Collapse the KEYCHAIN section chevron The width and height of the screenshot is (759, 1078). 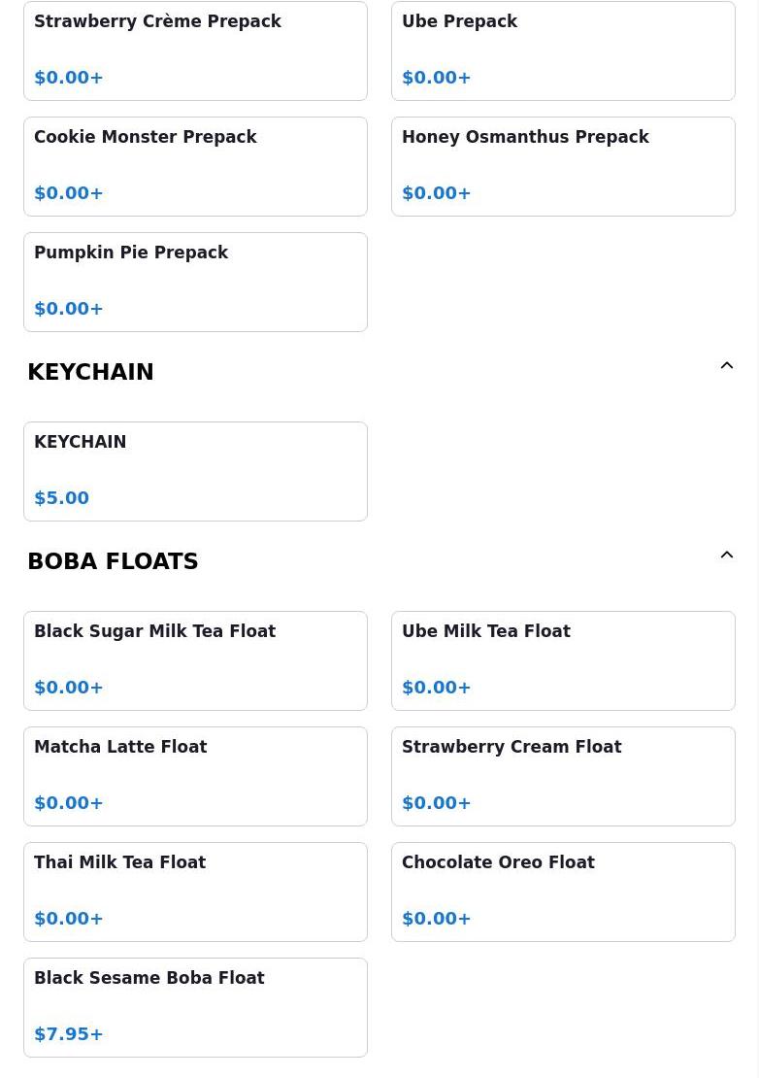726,366
